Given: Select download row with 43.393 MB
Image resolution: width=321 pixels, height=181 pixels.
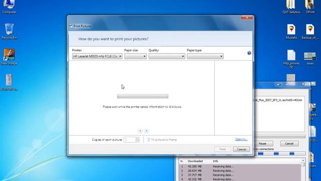Looking at the screenshot, I should click(x=240, y=166).
